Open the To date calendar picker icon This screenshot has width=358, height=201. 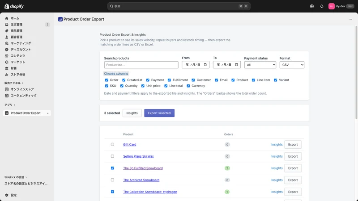tap(237, 65)
